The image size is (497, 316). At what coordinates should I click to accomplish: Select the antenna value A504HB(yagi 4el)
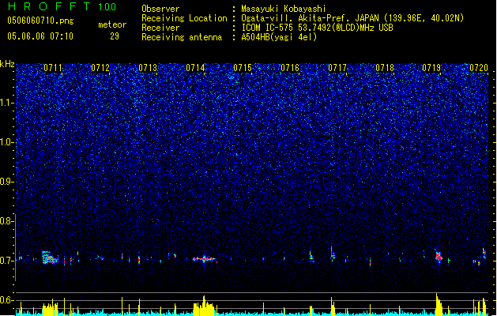279,37
